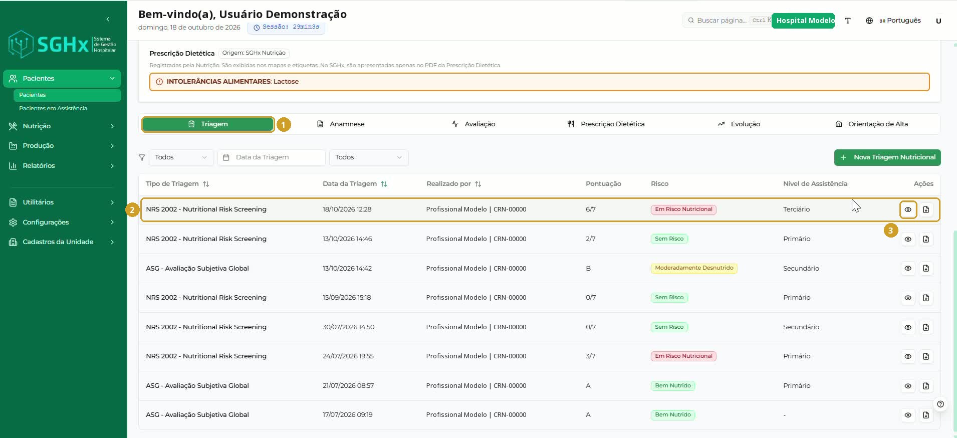Go to the Evolução tab
The height and width of the screenshot is (438, 957).
pyautogui.click(x=739, y=124)
